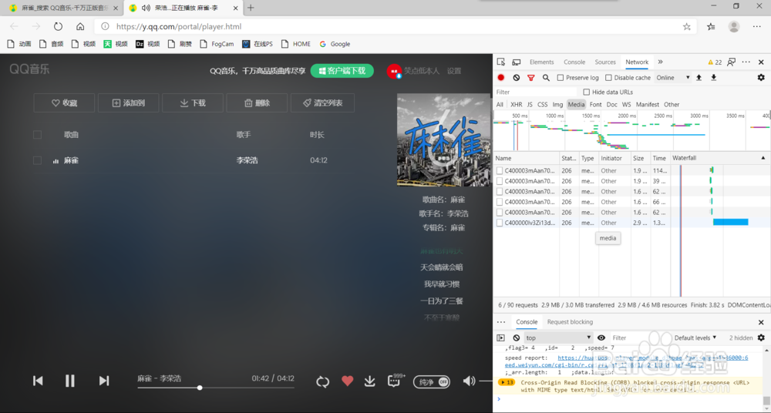Clear the network log icon
This screenshot has width=771, height=413.
pyautogui.click(x=517, y=78)
